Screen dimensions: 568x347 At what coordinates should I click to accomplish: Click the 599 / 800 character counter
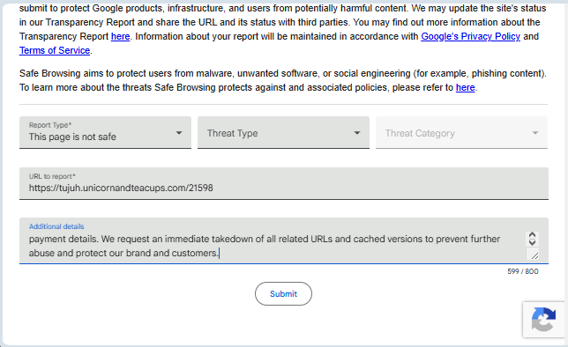(x=523, y=271)
